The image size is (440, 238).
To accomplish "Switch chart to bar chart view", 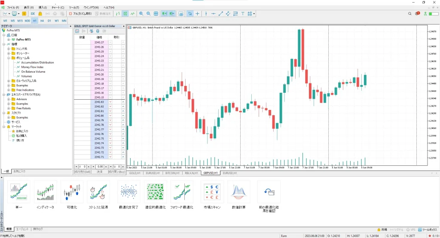I will coord(118,13).
